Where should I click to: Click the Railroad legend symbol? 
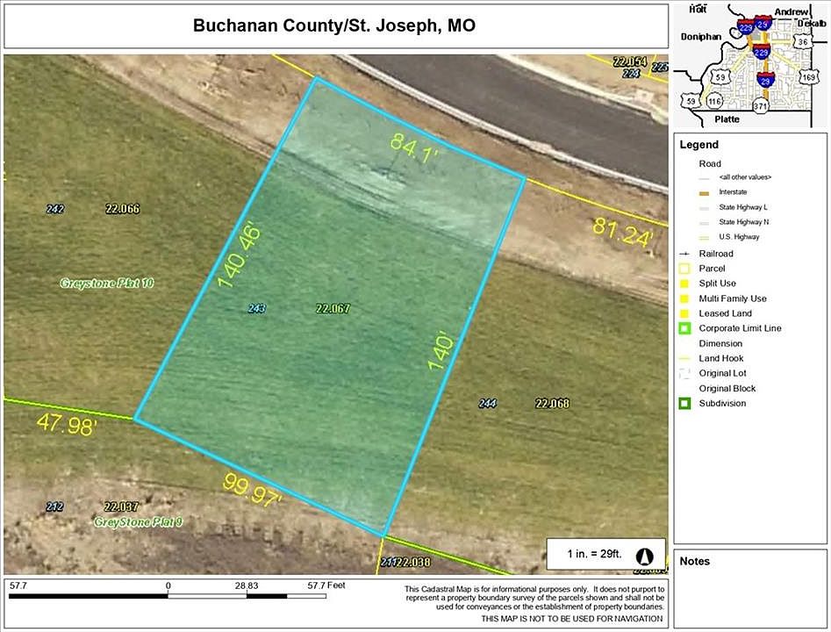pyautogui.click(x=684, y=254)
